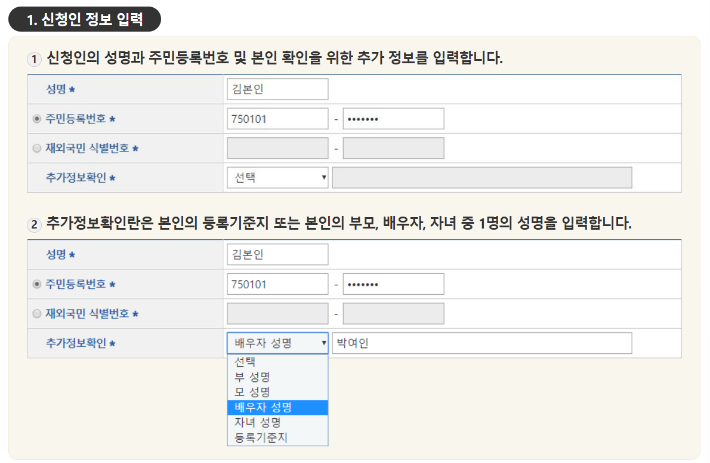Click the 박여인 spouse name input field
The image size is (710, 463).
[x=482, y=342]
